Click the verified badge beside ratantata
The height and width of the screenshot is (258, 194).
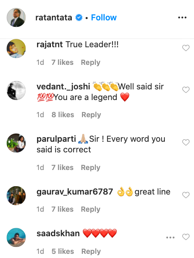(79, 18)
